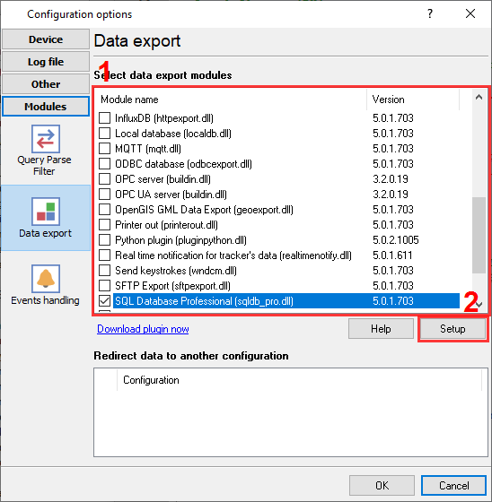Open the Events handling bell icon

click(x=46, y=279)
